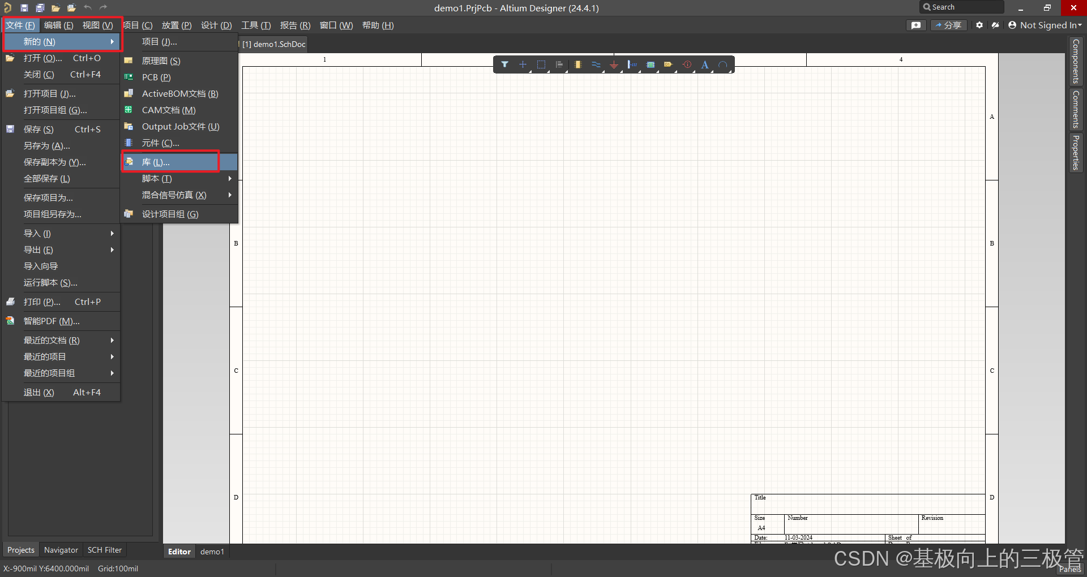Select the place directive info tool

tap(687, 64)
